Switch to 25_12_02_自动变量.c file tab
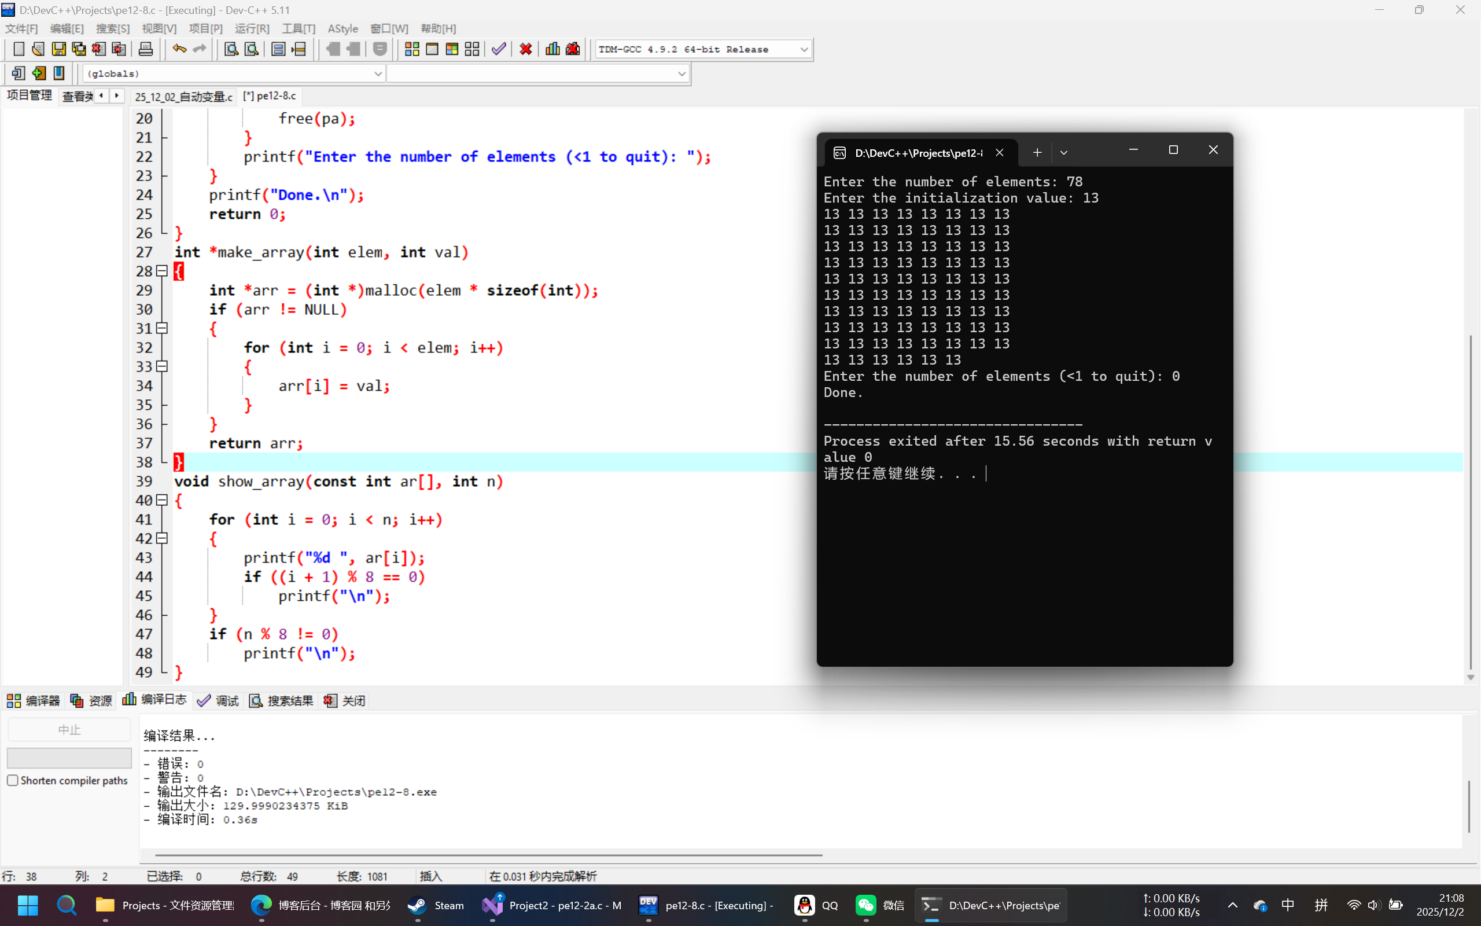The image size is (1481, 926). tap(183, 96)
